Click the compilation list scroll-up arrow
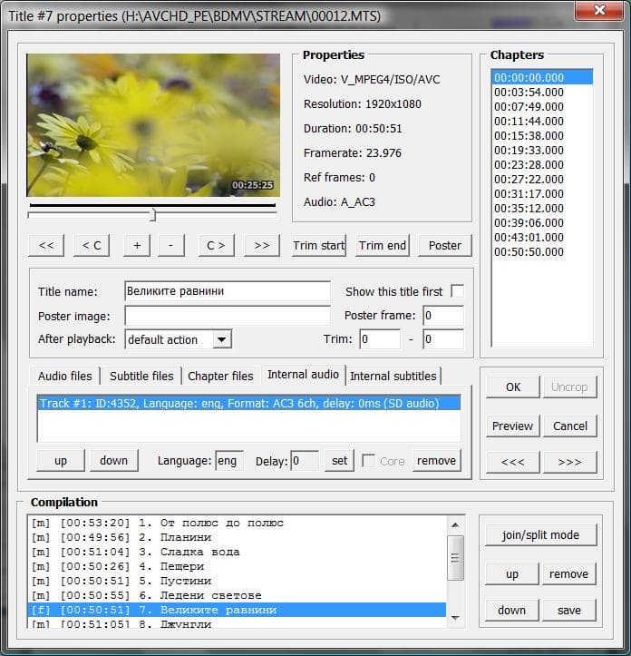 click(455, 525)
